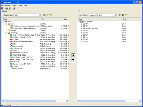Click the audio note icon beside VIVA
The width and height of the screenshot is (143, 107).
11,44
